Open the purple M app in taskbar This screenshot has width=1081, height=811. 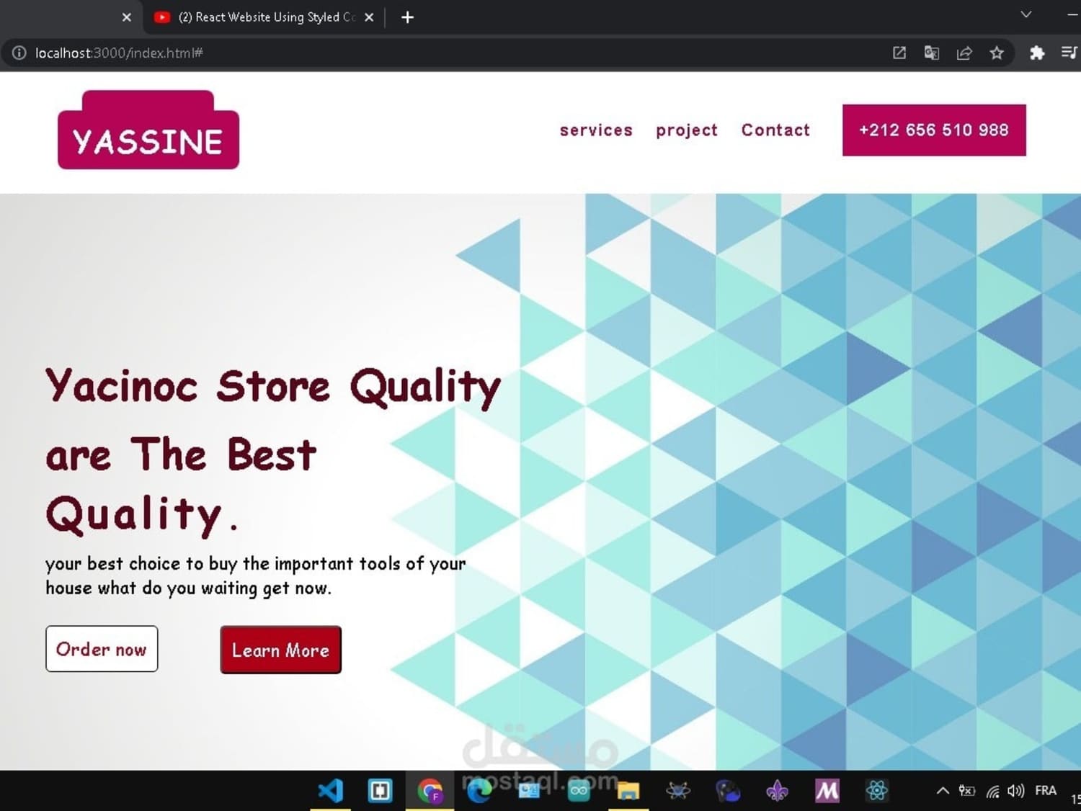coord(827,791)
